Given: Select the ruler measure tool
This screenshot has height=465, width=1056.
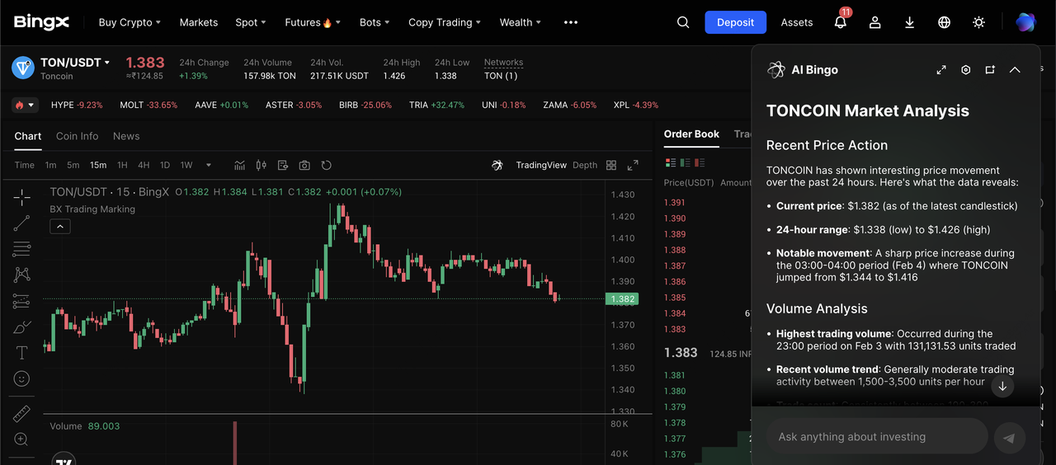Looking at the screenshot, I should coord(21,413).
